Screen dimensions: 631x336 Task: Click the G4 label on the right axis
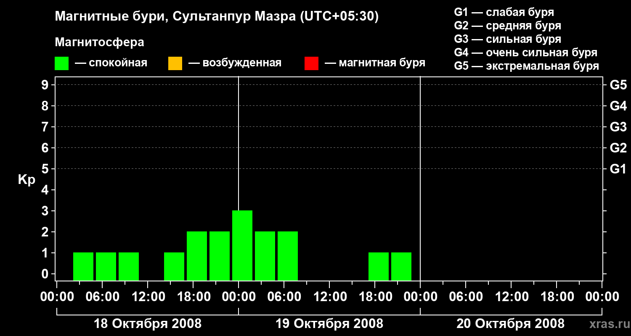pyautogui.click(x=618, y=106)
